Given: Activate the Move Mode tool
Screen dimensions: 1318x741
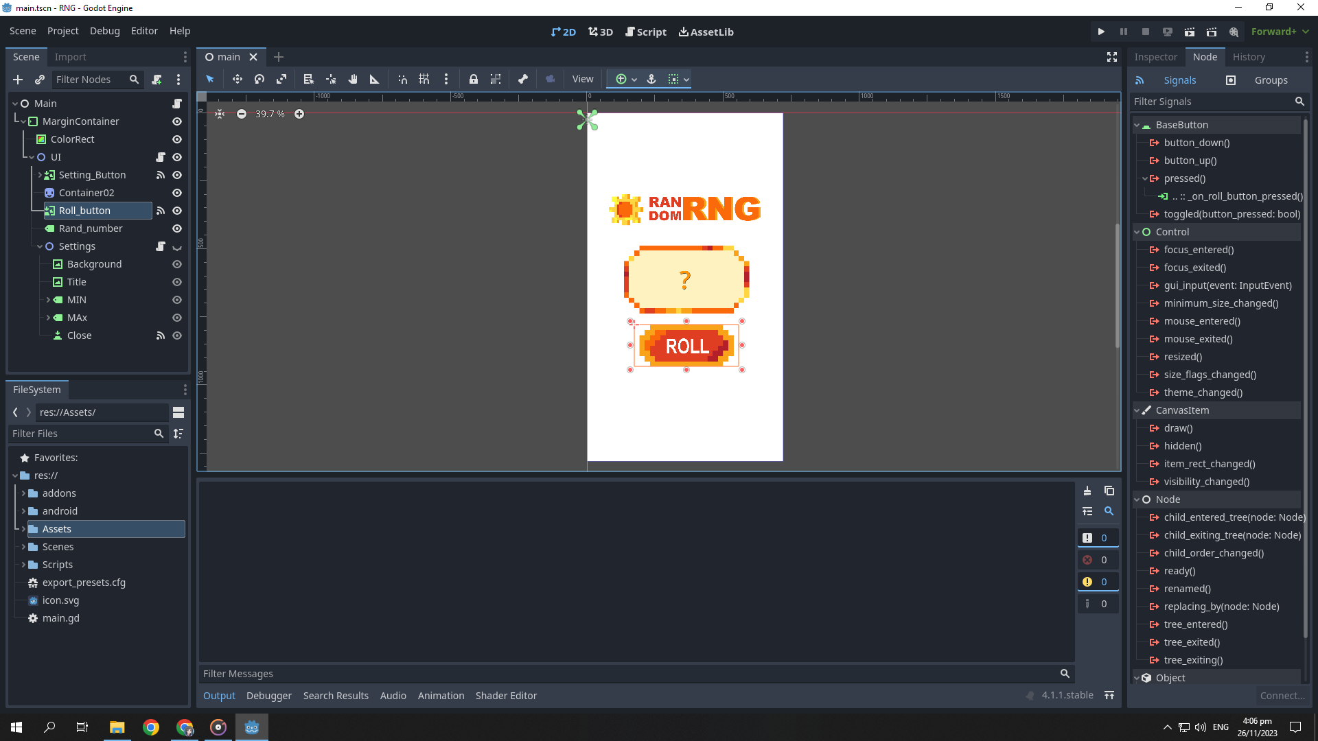Looking at the screenshot, I should [238, 79].
